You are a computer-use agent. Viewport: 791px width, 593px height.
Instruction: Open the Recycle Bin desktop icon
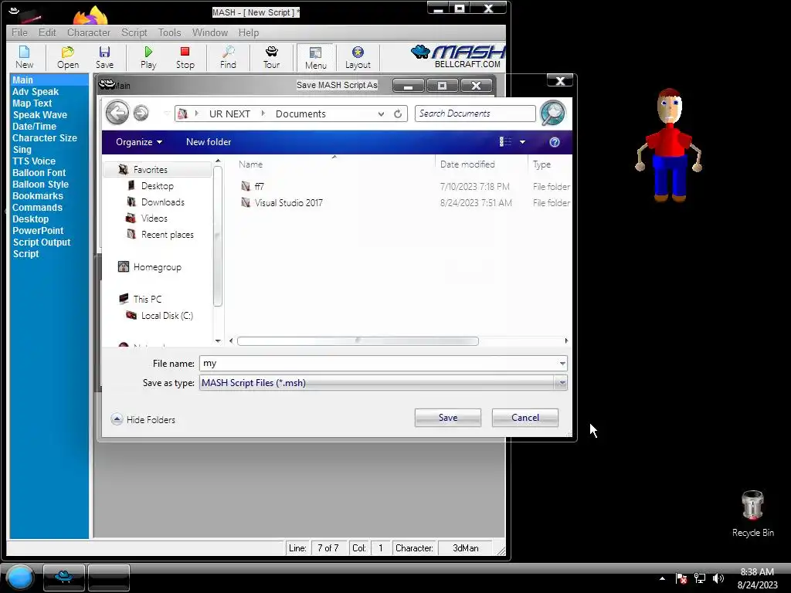[x=752, y=513]
